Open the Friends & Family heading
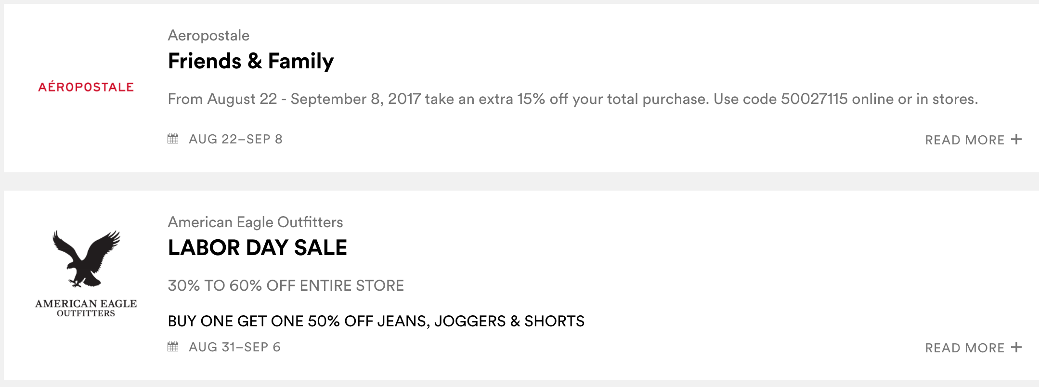The image size is (1039, 387). (250, 61)
